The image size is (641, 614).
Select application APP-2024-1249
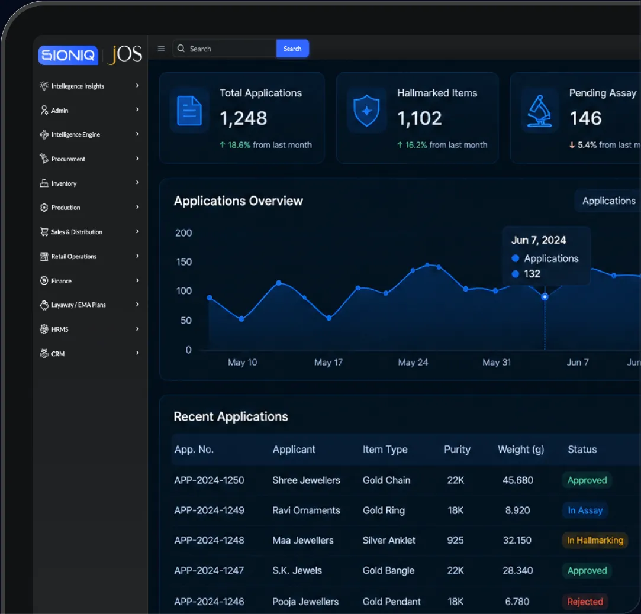[x=210, y=510]
